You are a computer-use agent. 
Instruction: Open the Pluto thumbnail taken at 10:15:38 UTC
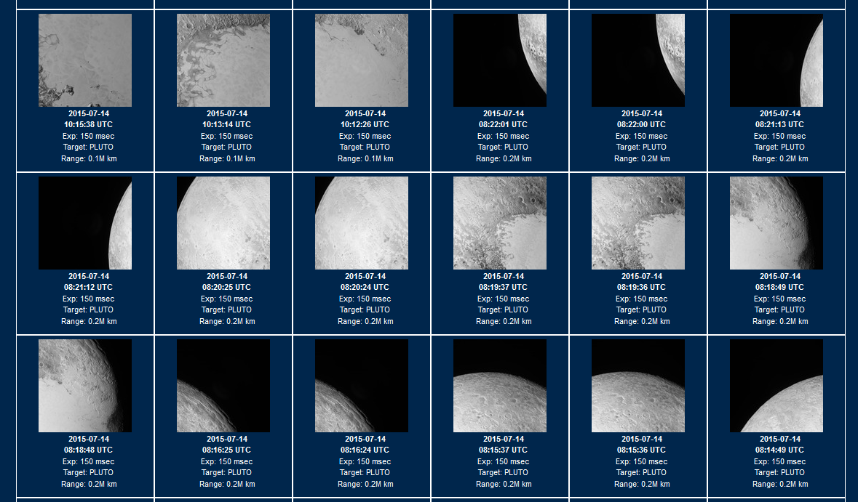tap(85, 60)
